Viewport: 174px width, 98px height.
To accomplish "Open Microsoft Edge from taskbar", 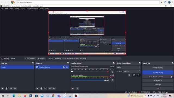I will click(14, 96).
